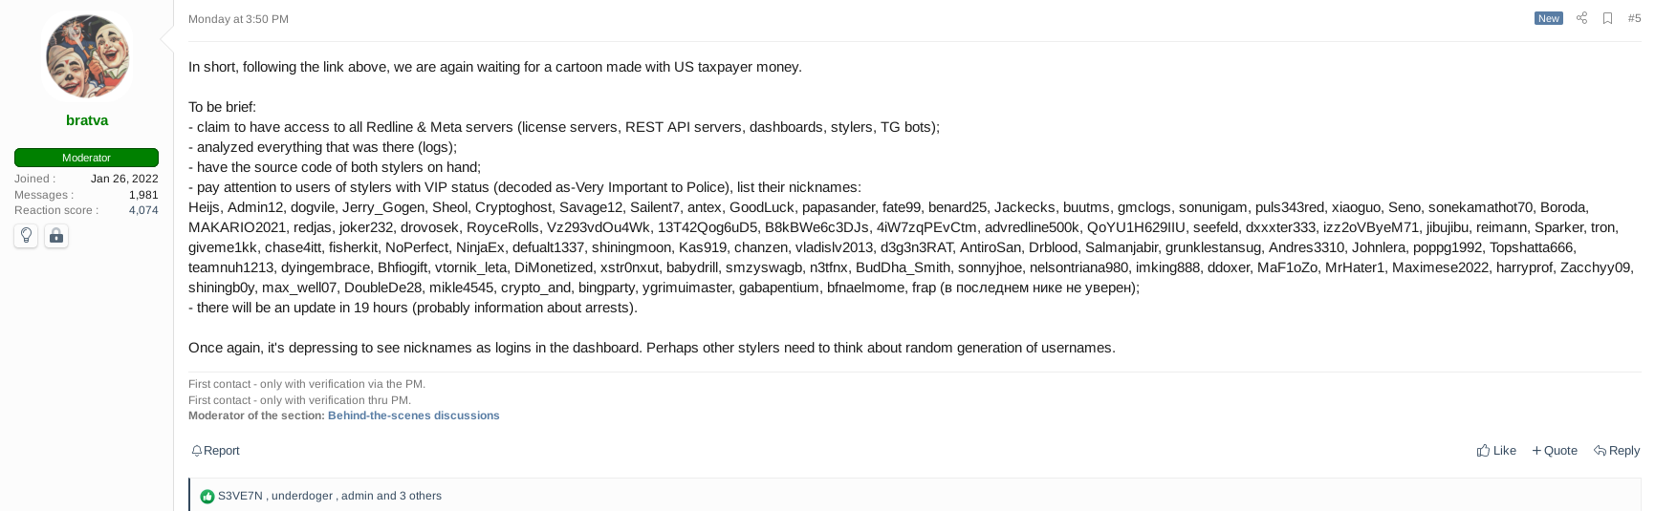Like the post with thumbs-up

tap(1496, 451)
